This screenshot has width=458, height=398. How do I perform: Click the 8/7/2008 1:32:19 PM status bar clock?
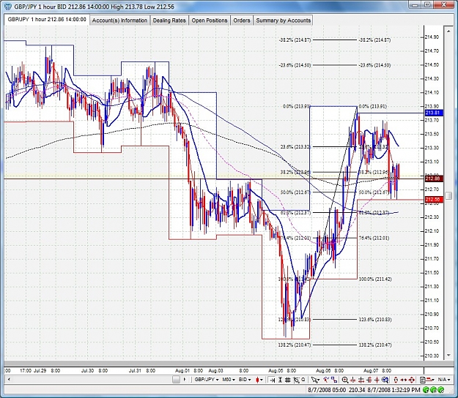point(394,389)
